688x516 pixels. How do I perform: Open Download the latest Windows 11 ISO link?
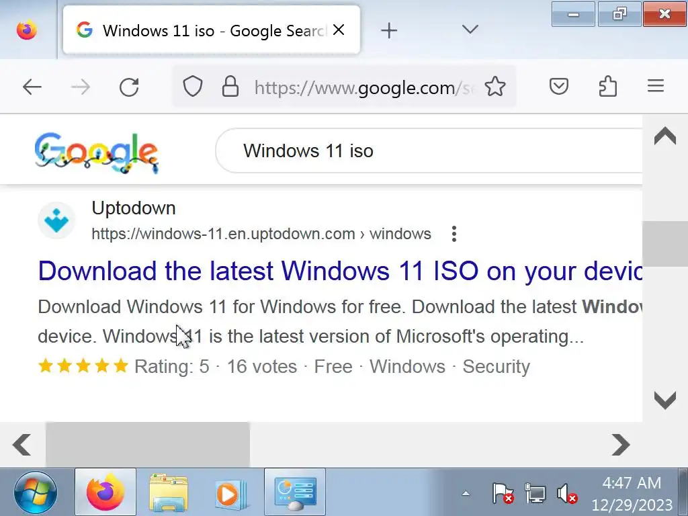click(340, 271)
